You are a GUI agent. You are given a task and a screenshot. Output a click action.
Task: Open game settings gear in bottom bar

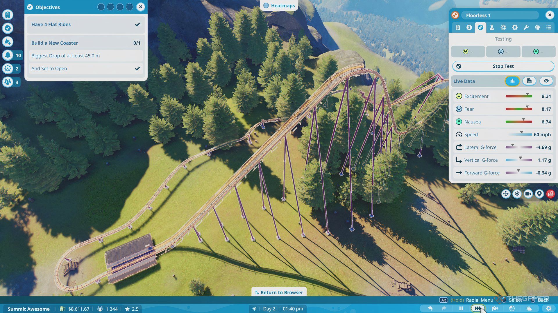pos(548,309)
